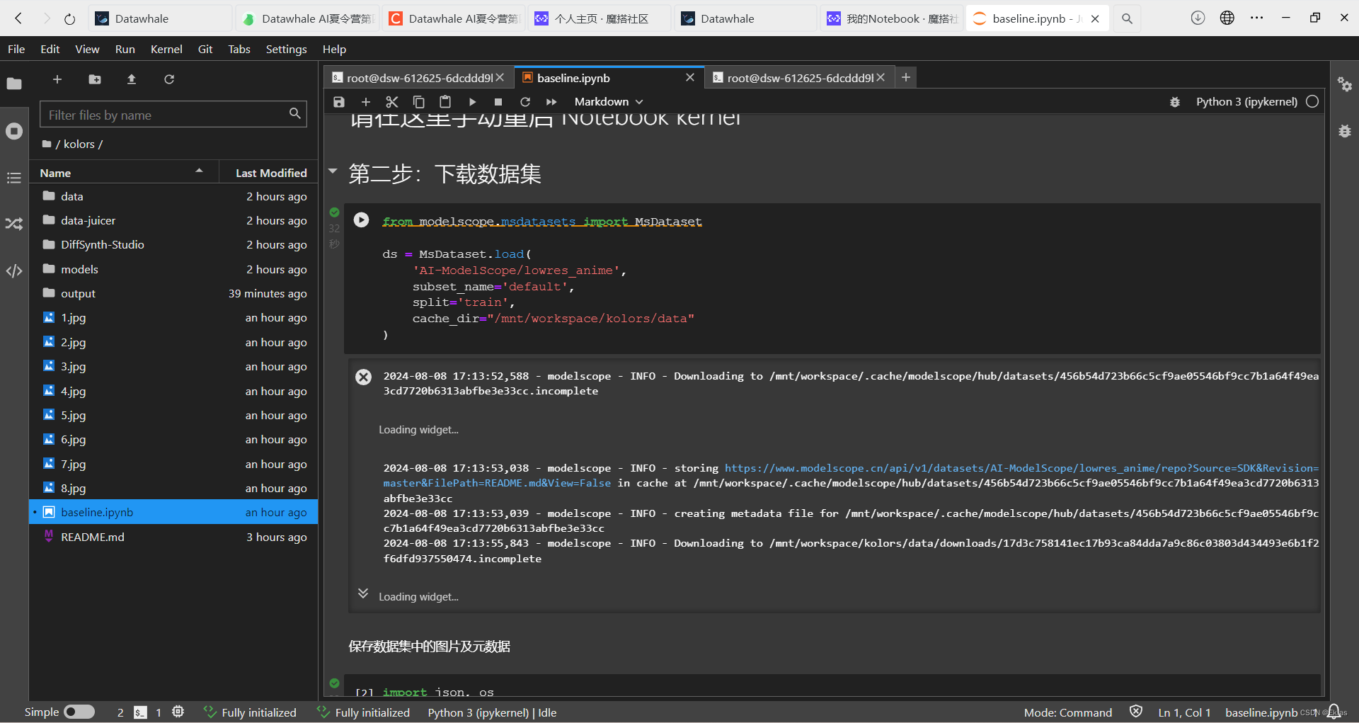Open the Run menu
The image size is (1359, 723).
(x=125, y=50)
